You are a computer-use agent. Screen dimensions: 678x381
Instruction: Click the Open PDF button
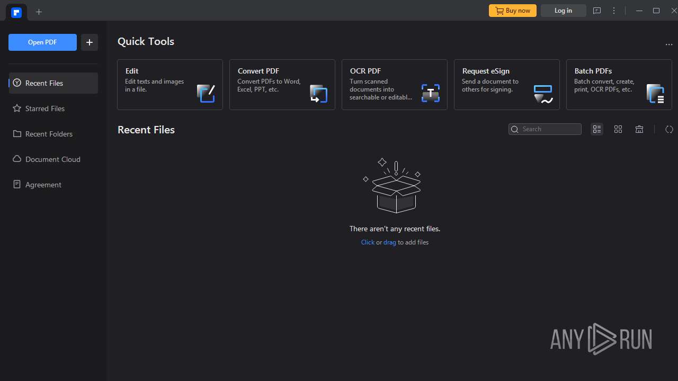pos(42,42)
